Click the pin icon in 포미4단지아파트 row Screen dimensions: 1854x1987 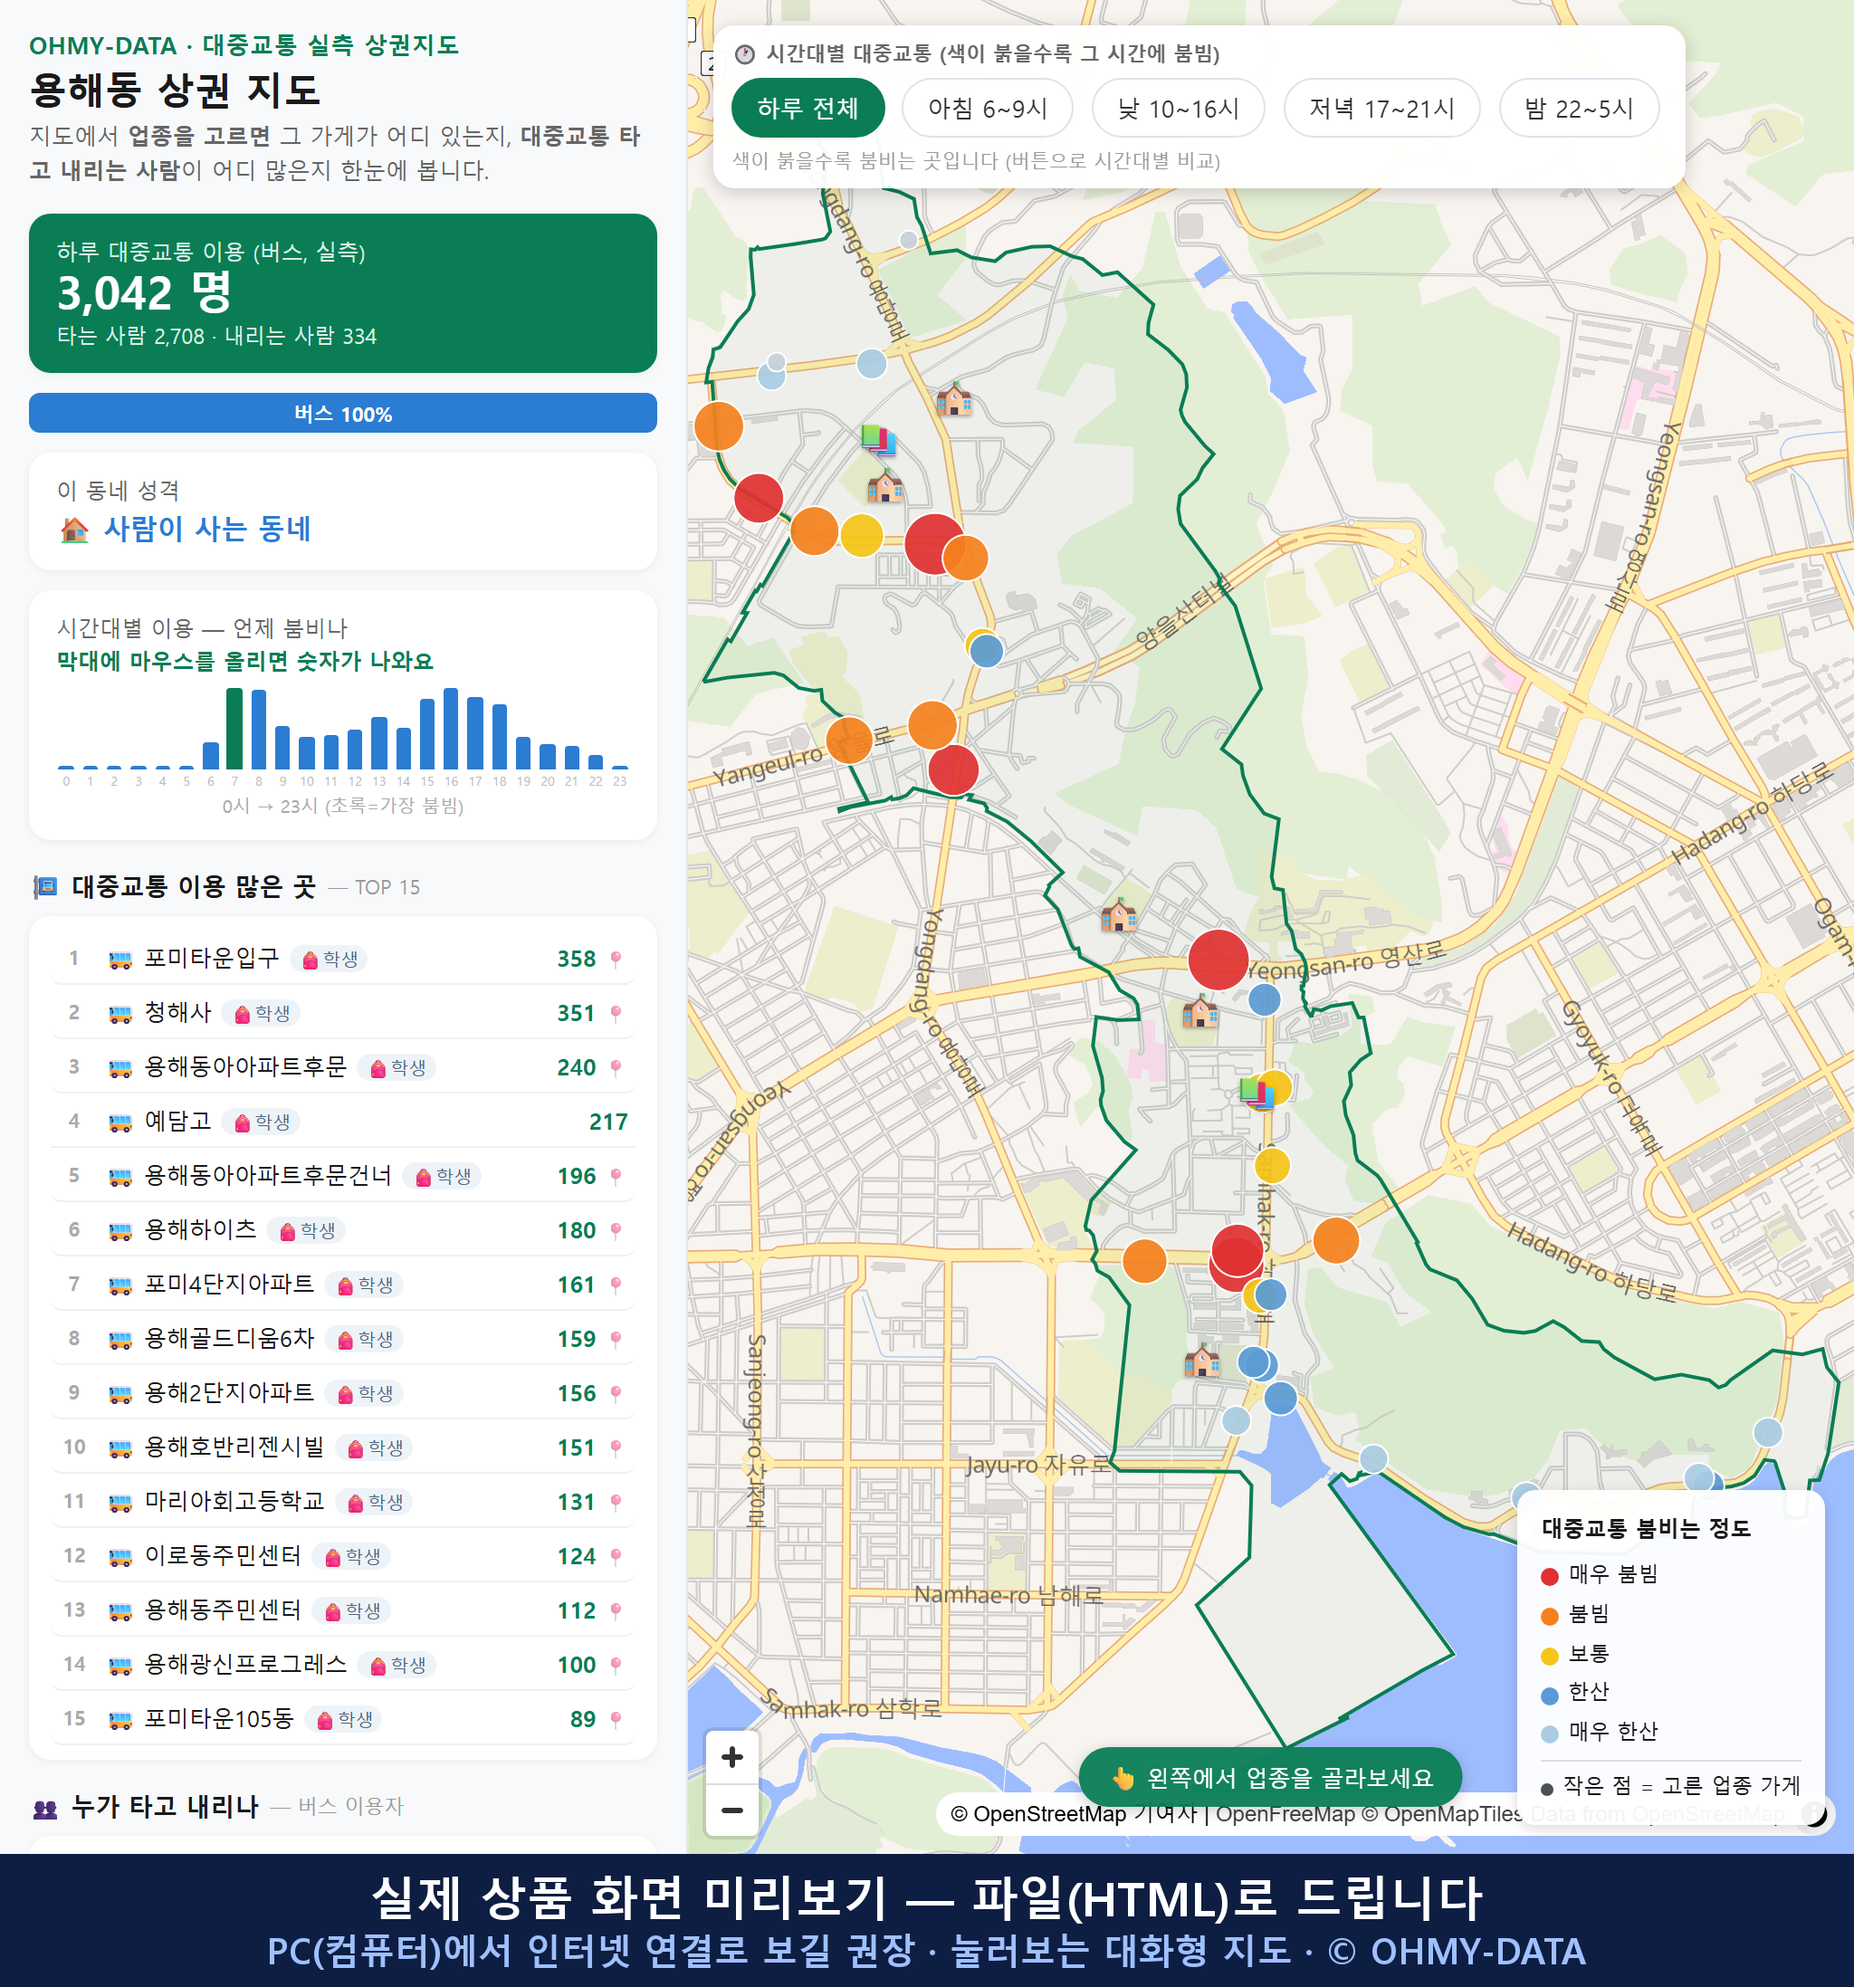coord(616,1285)
